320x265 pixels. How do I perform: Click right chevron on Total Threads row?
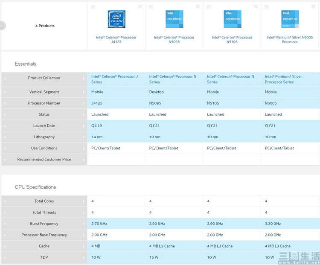[84, 213]
